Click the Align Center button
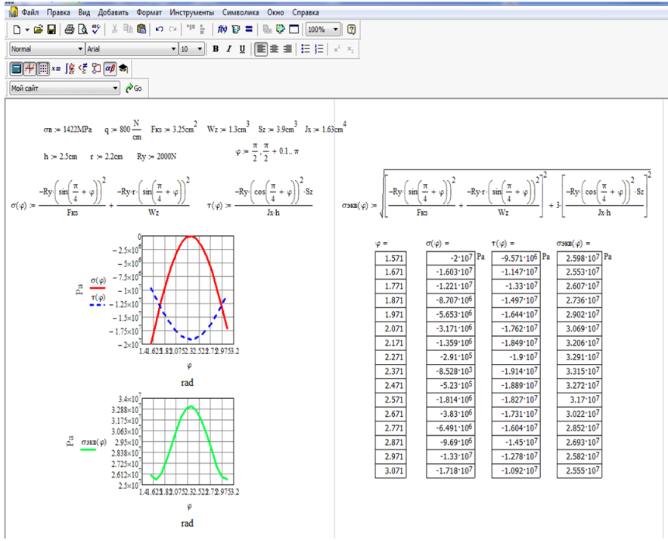This screenshot has width=668, height=541. [274, 49]
